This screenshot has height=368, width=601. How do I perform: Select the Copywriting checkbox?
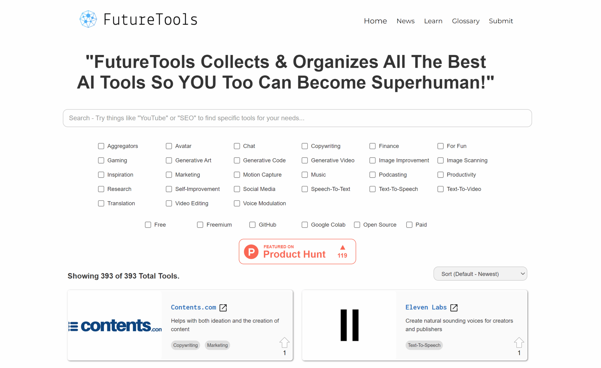coord(305,146)
